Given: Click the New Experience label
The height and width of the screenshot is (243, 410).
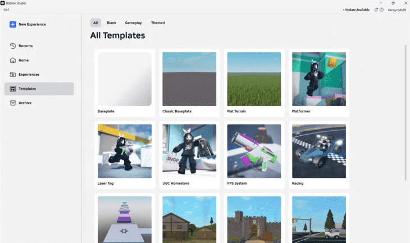Looking at the screenshot, I should (x=32, y=24).
